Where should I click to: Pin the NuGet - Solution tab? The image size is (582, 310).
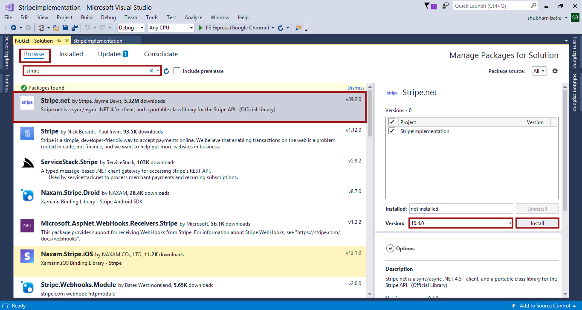click(x=59, y=41)
